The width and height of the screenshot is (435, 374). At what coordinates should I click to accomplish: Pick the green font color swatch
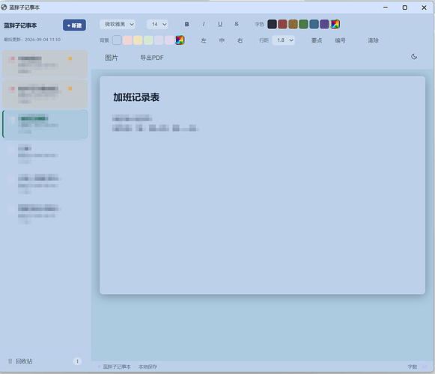pyautogui.click(x=303, y=24)
